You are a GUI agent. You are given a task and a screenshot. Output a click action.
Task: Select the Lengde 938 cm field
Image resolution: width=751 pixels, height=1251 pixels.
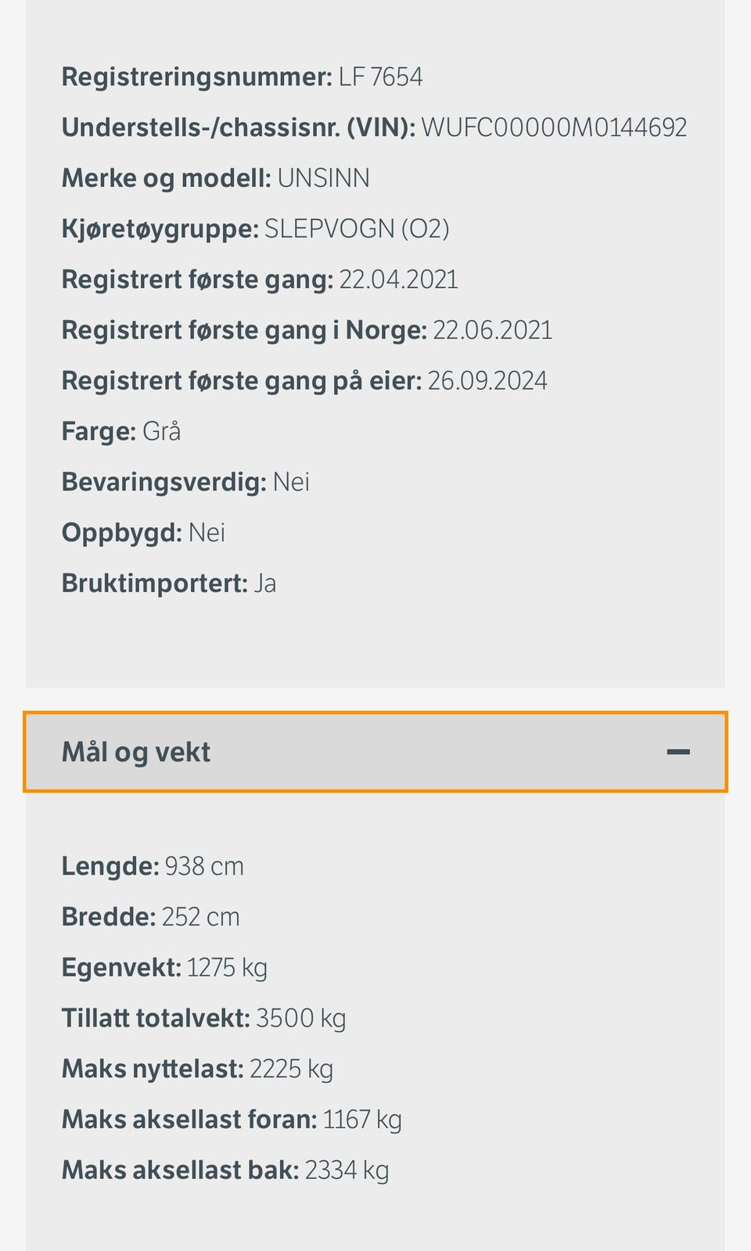coord(153,866)
